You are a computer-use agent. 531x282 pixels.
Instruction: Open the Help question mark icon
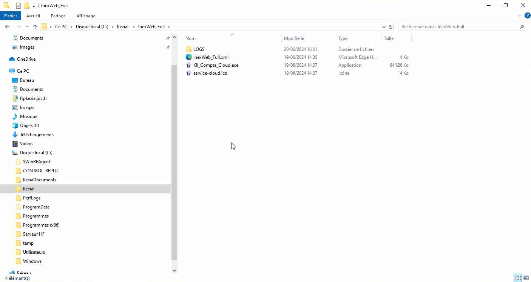pos(527,15)
